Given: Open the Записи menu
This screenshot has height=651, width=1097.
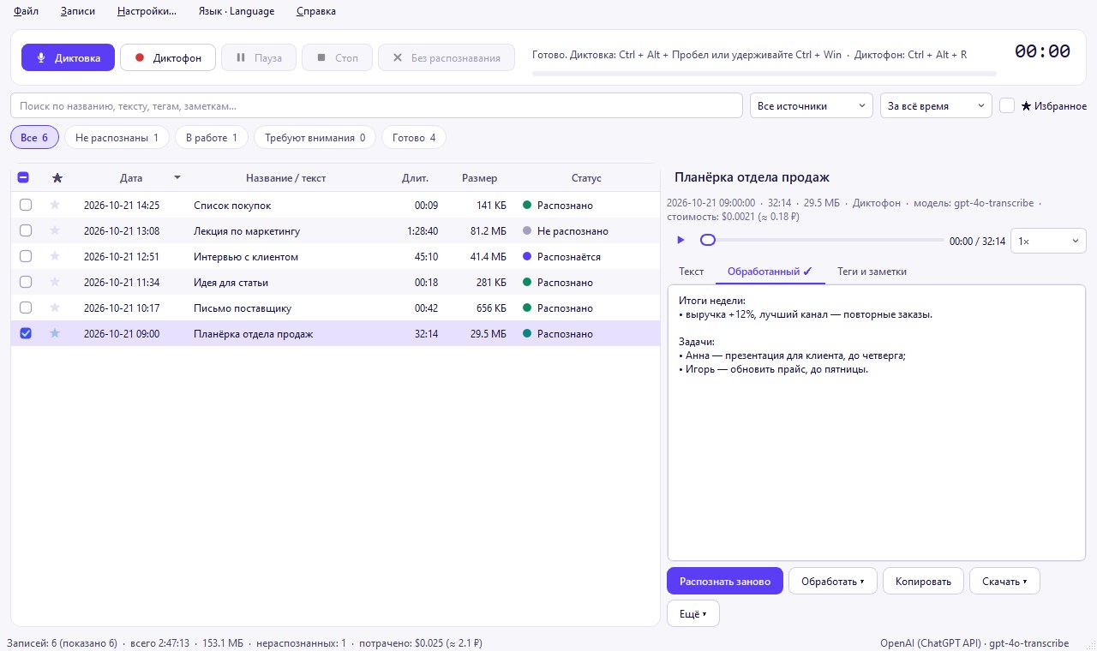Looking at the screenshot, I should [78, 11].
